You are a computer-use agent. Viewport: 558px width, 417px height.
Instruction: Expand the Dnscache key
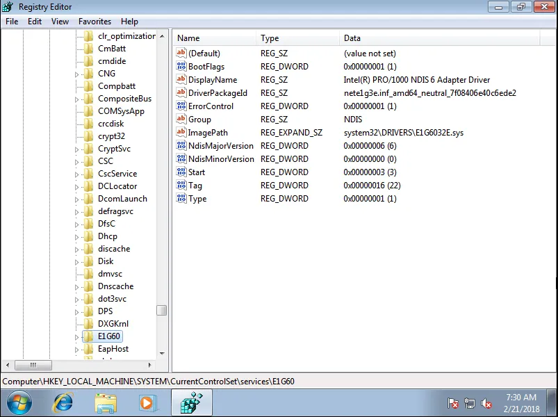(76, 287)
